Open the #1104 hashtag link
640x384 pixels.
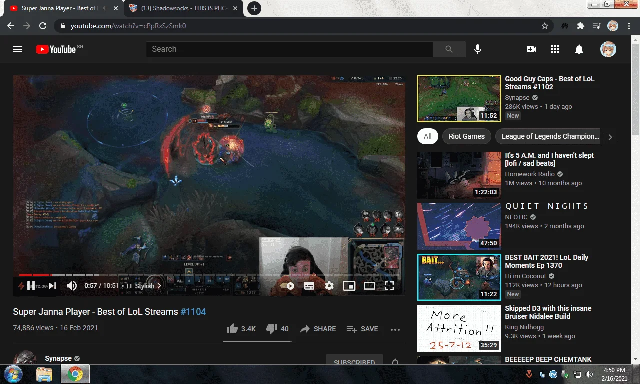point(193,312)
